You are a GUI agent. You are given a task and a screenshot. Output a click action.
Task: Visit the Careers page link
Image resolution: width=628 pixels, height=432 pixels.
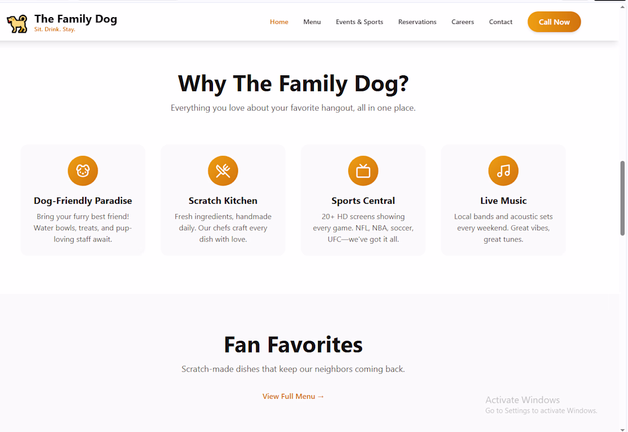click(462, 22)
